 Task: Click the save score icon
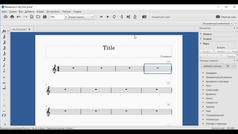pyautogui.click(x=45, y=17)
